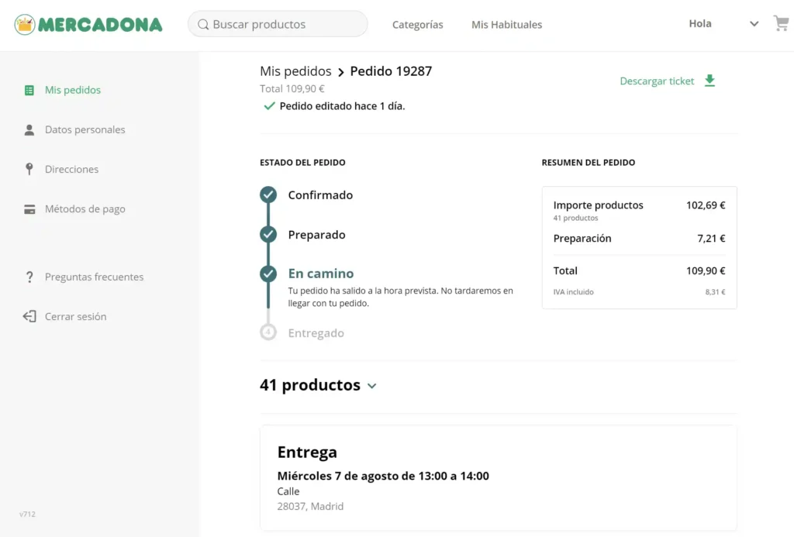
Task: Click the Entrega heading
Action: 307,452
